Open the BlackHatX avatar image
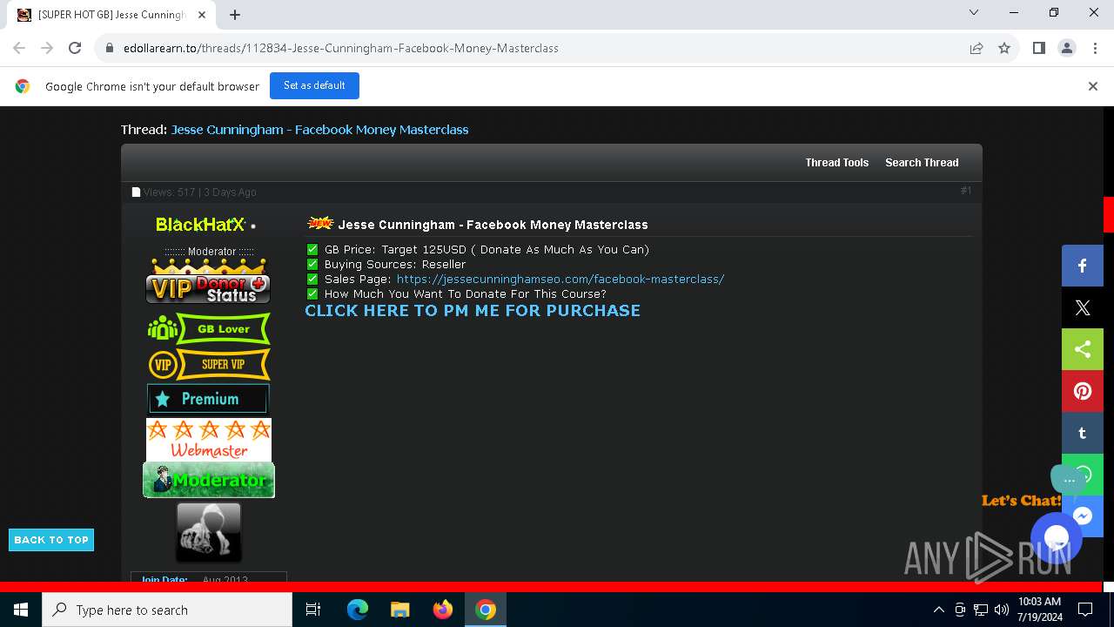 coord(209,532)
